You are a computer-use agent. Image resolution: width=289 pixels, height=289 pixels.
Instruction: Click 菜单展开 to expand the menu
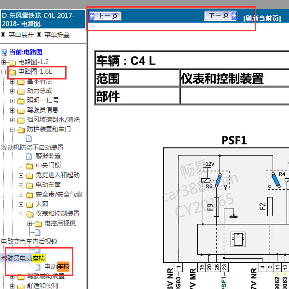21,35
